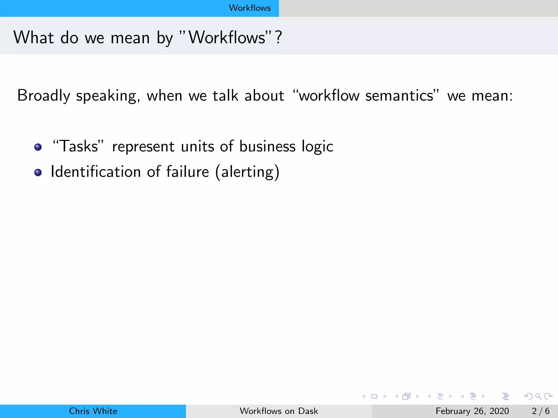This screenshot has width=558, height=418.
Task: Click the presentation outline lines icon
Action: (x=506, y=397)
